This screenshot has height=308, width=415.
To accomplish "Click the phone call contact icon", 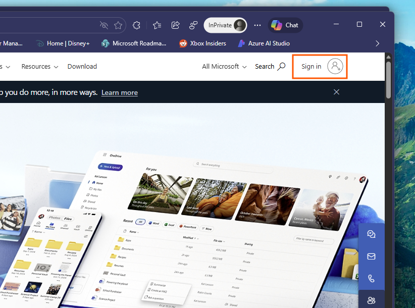I will (372, 278).
